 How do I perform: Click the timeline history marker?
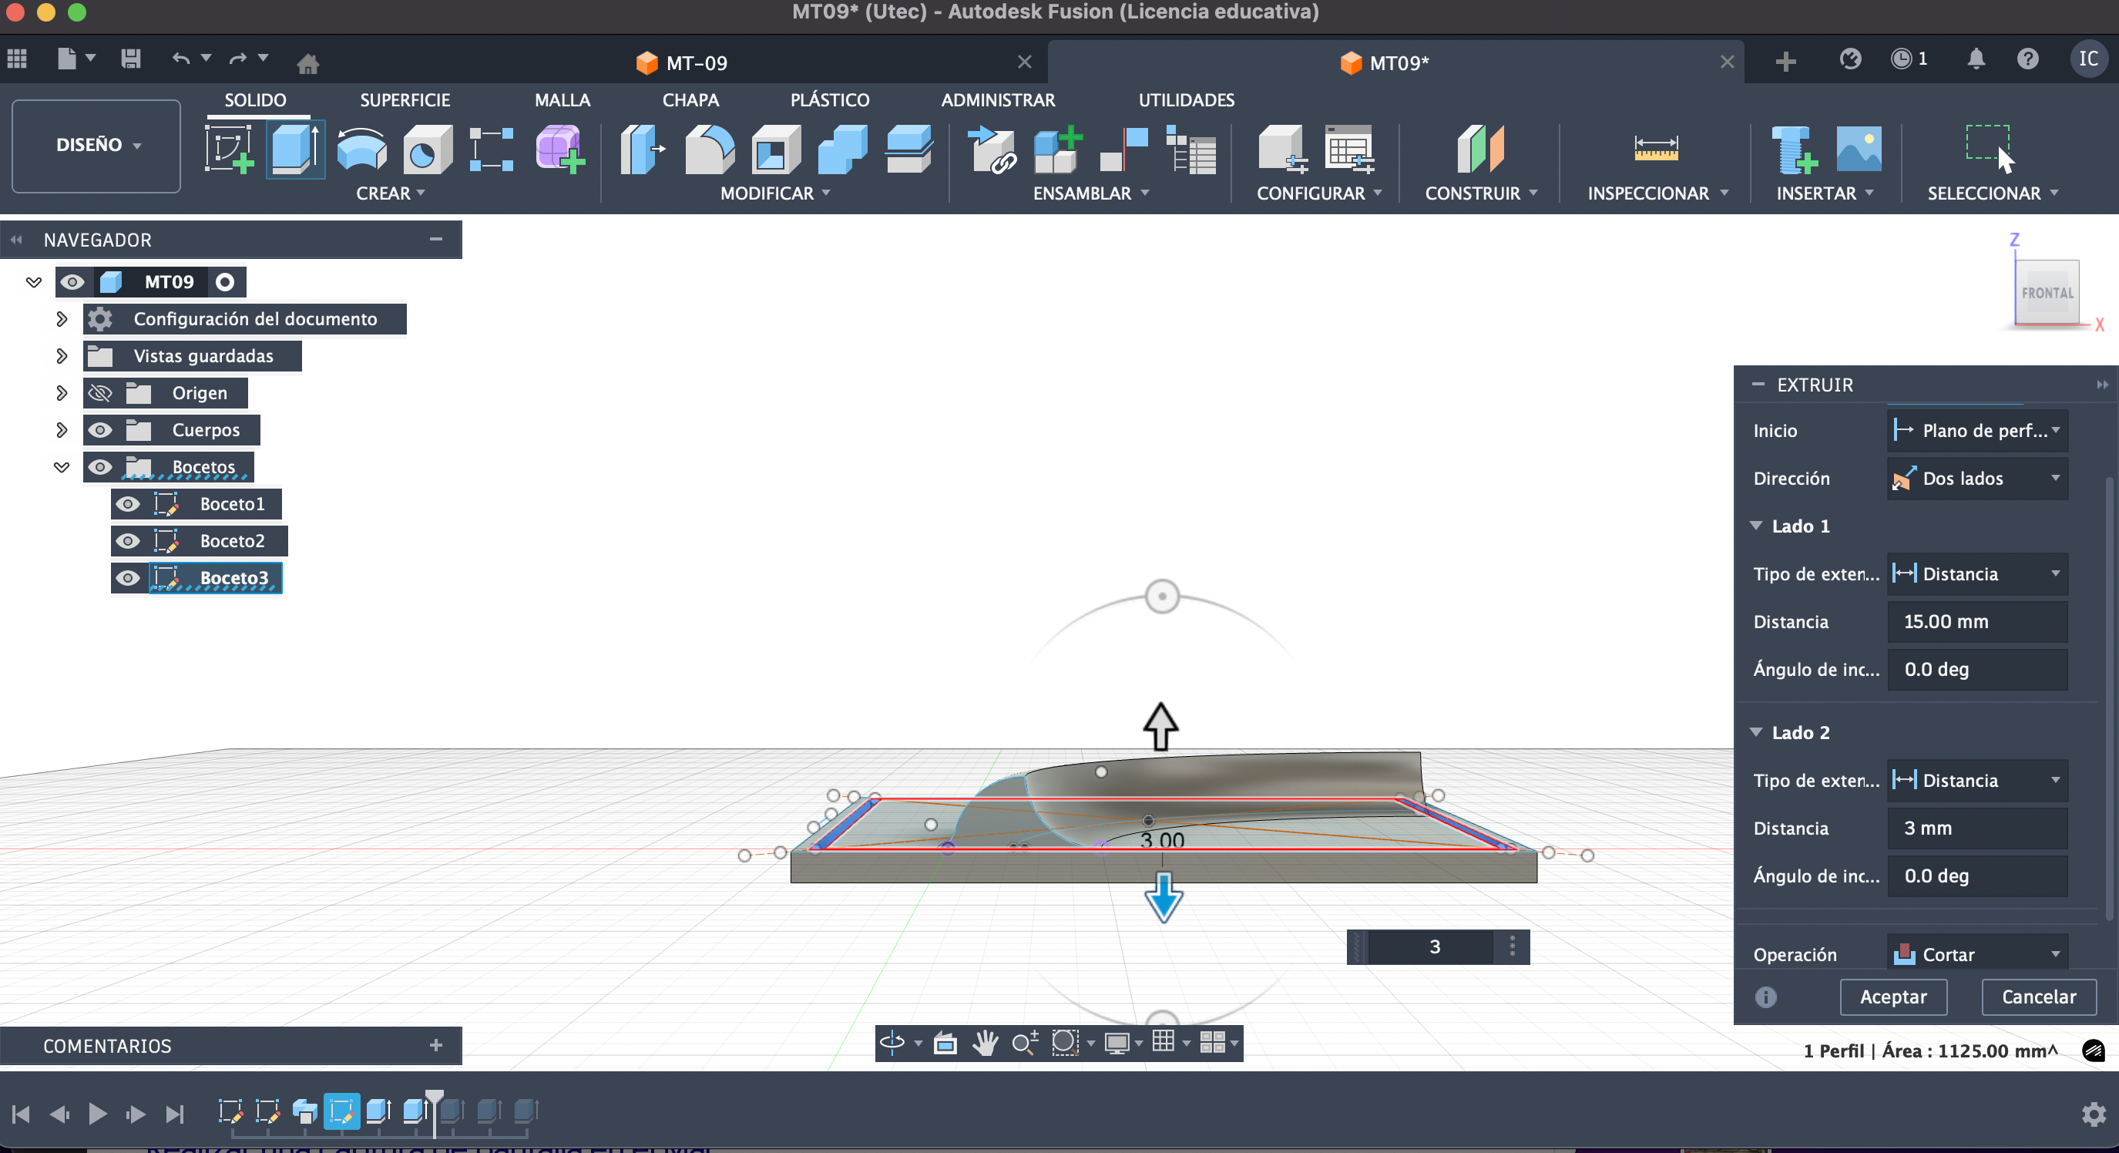click(x=435, y=1099)
